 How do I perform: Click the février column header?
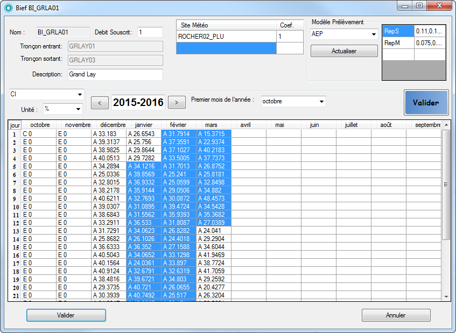click(x=179, y=125)
